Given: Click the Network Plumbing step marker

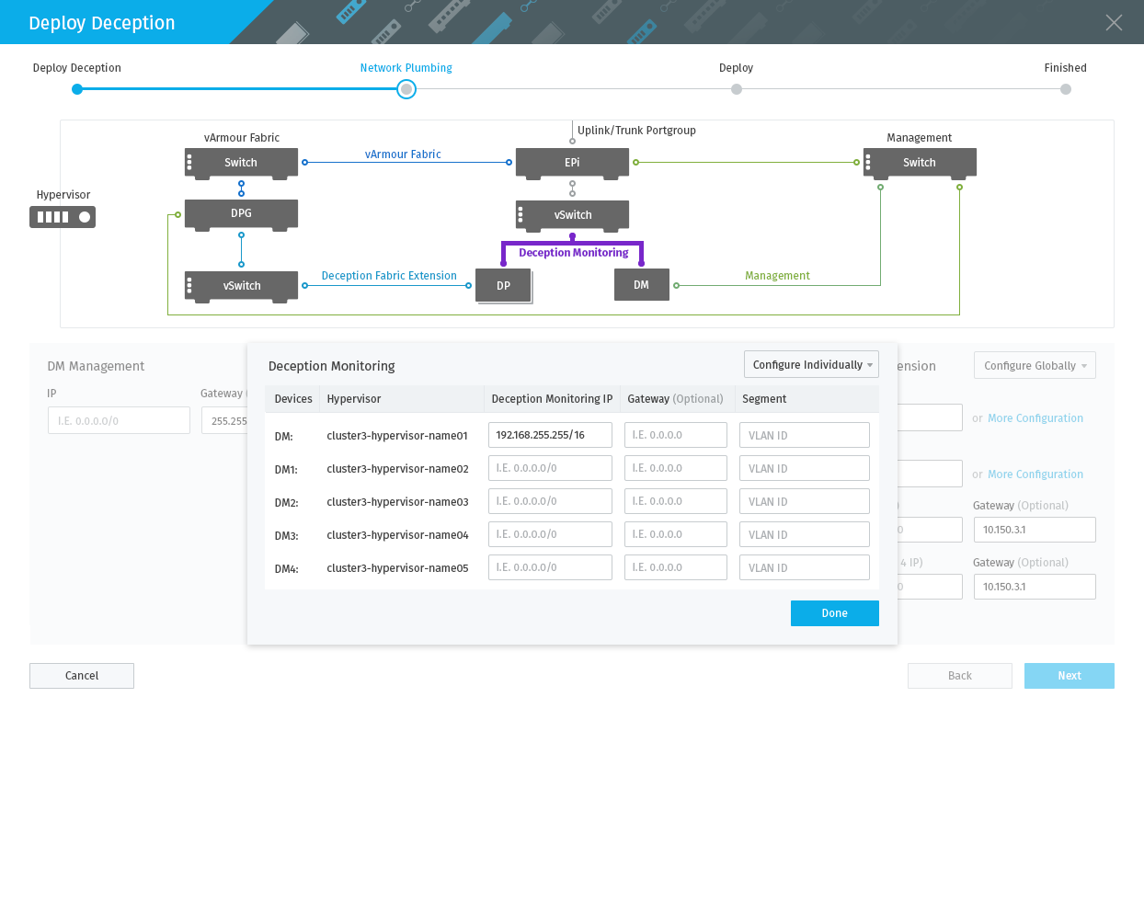Looking at the screenshot, I should click(x=406, y=89).
